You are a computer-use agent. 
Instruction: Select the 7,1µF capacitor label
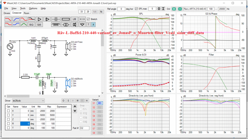pos(37,74)
